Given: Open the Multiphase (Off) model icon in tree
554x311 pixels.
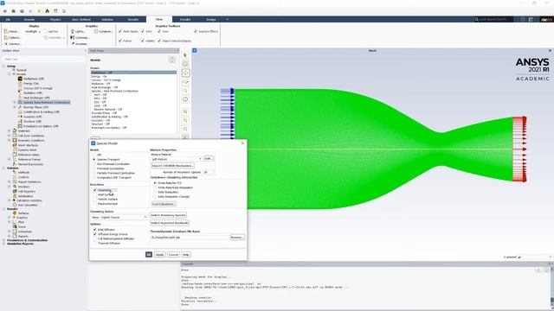Looking at the screenshot, I should [20, 79].
